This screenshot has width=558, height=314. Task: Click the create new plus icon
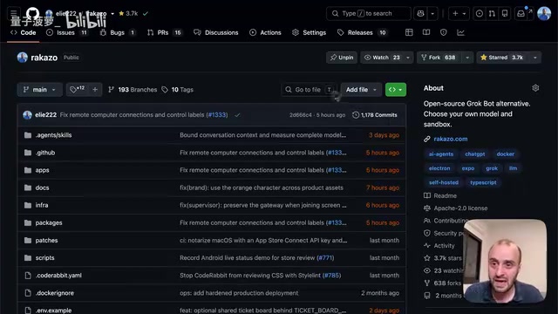coord(455,14)
